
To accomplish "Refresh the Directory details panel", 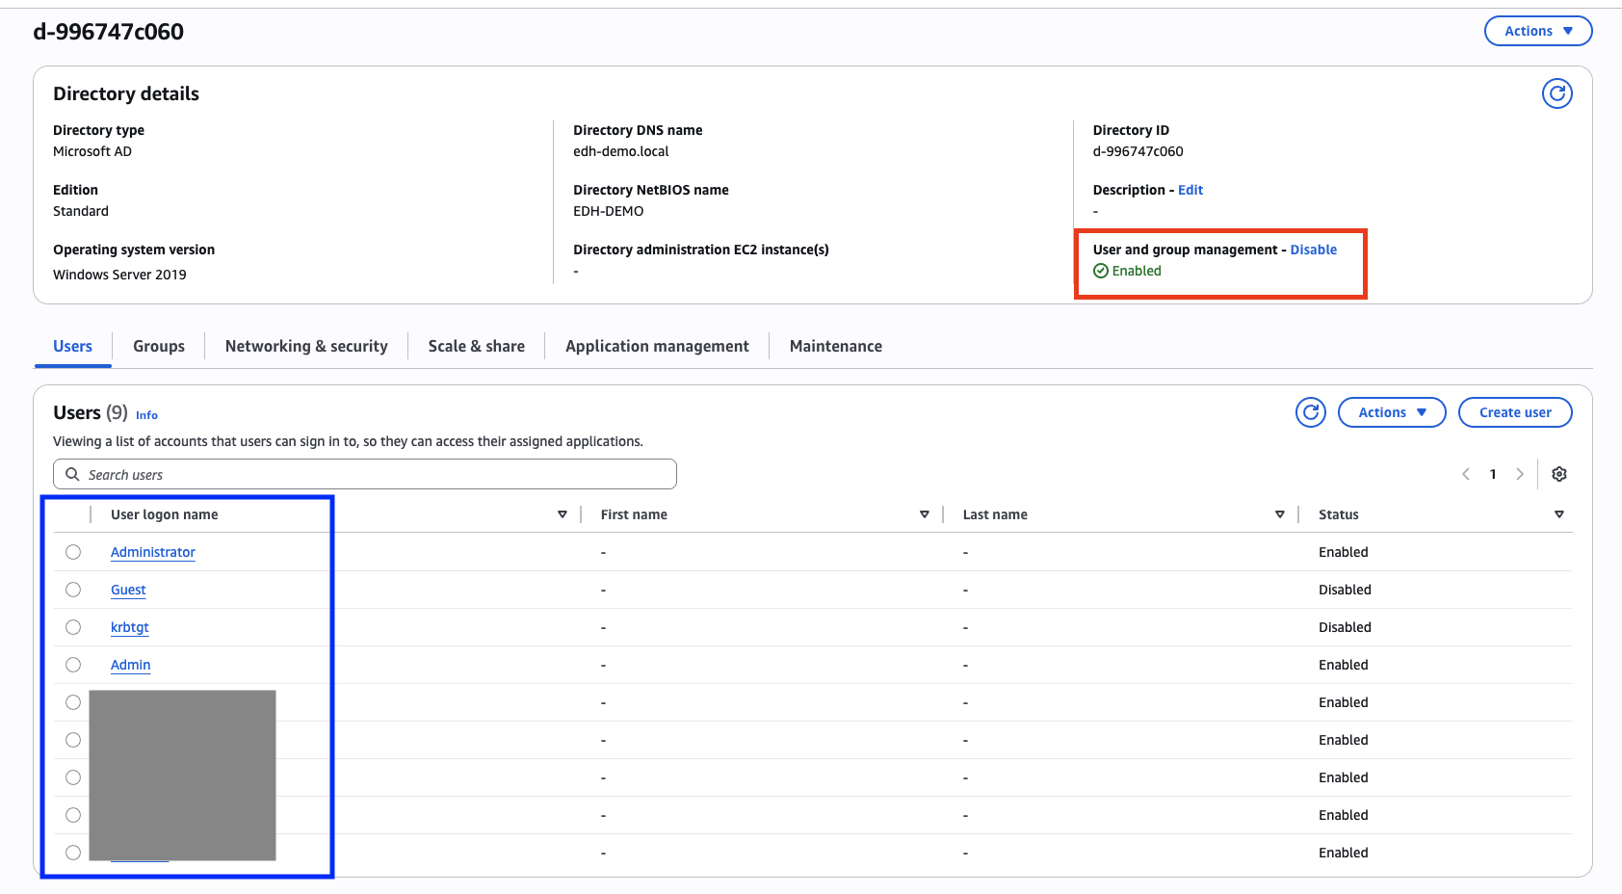I will click(x=1557, y=93).
